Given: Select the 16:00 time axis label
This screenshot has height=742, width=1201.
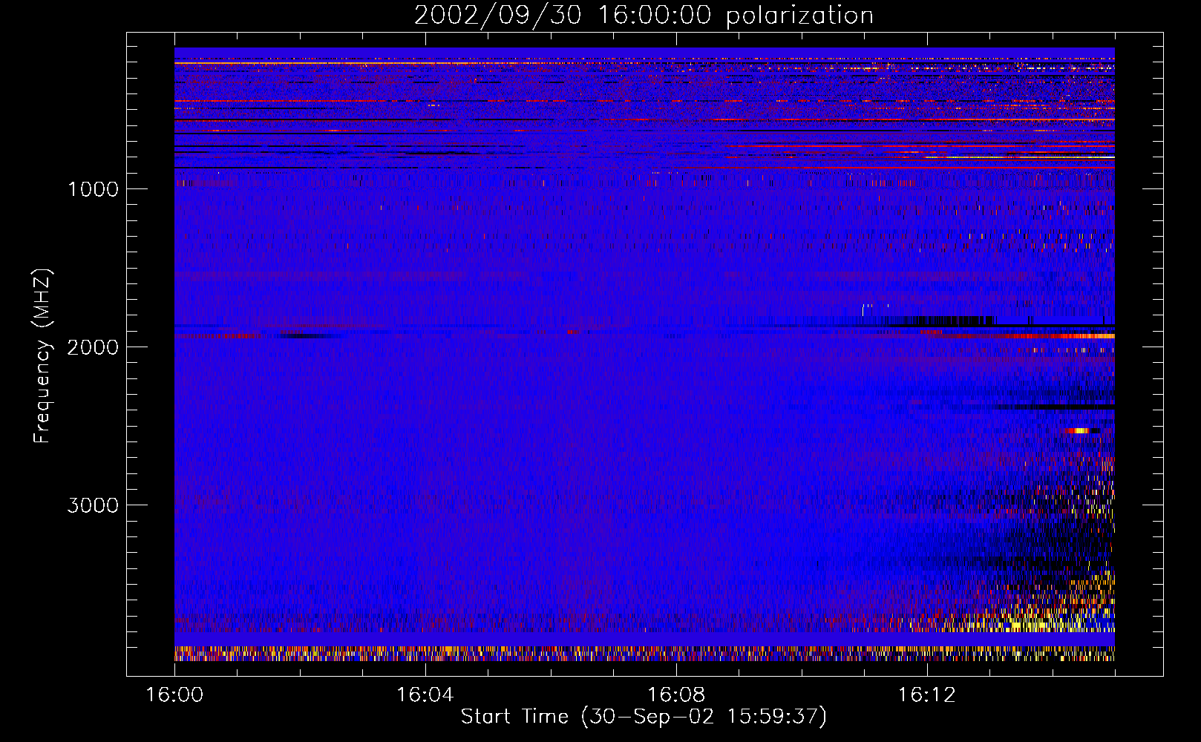Looking at the screenshot, I should tap(174, 695).
